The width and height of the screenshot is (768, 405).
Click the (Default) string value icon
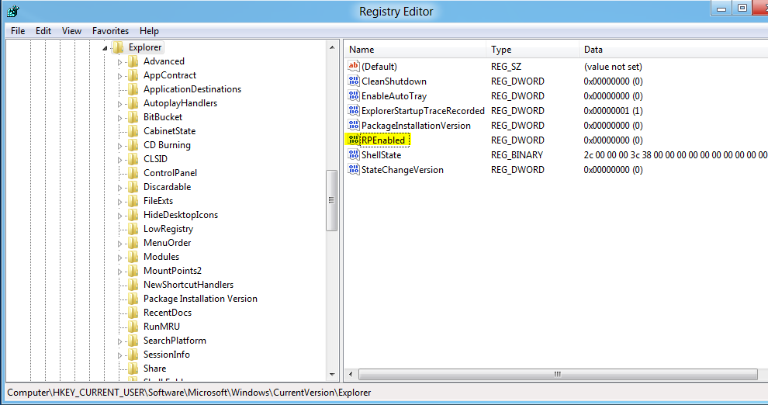354,67
